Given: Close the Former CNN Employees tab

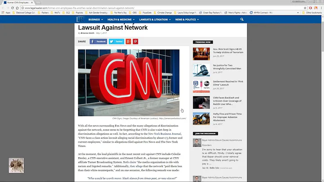Looking at the screenshot, I should [x=32, y=3].
